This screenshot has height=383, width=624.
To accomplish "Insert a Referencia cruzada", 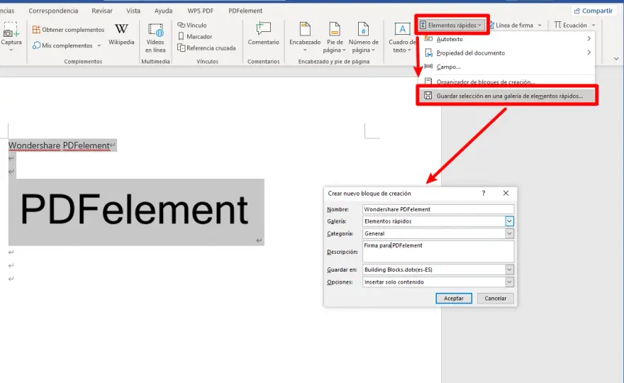I will (x=206, y=48).
